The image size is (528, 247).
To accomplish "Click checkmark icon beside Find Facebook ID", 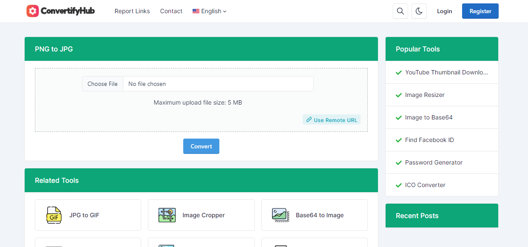I will pos(399,140).
